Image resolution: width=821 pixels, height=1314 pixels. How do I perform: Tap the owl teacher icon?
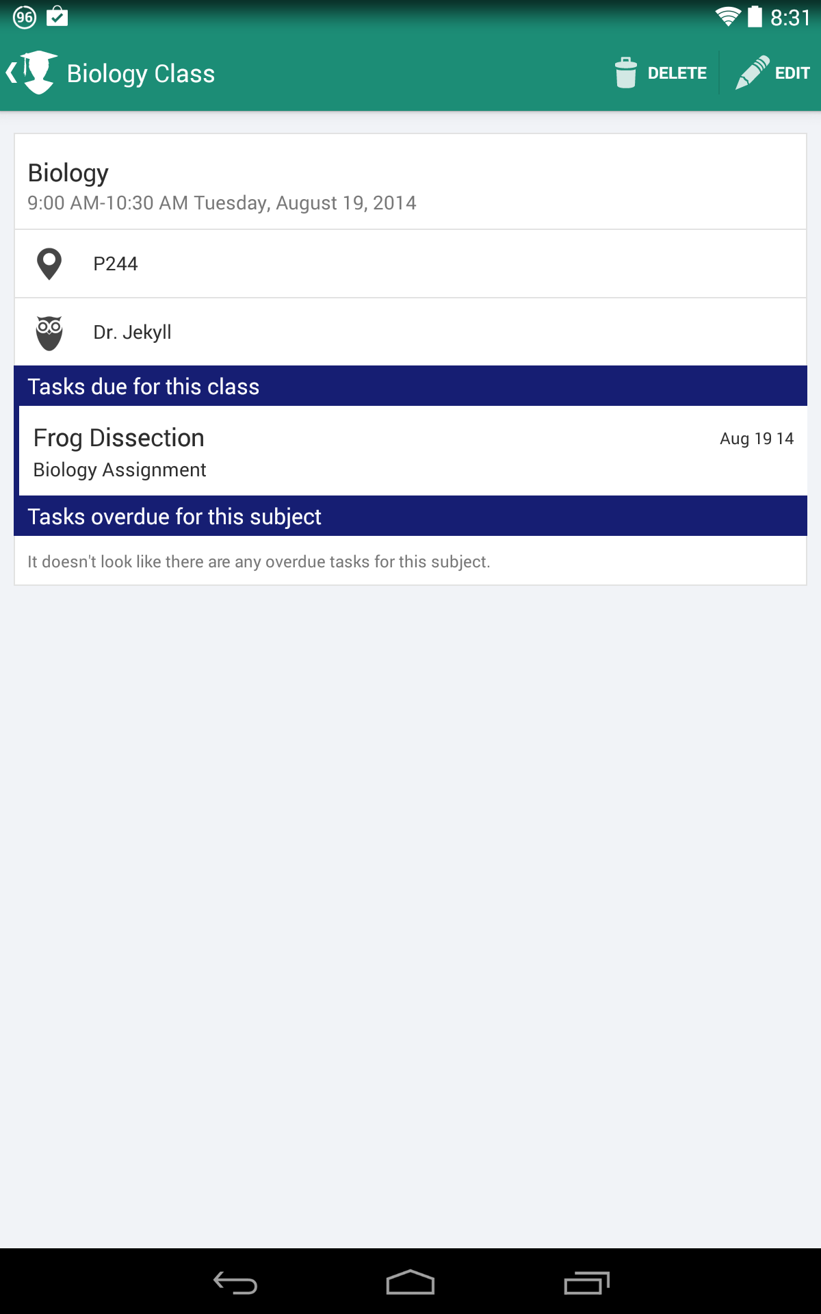[49, 333]
